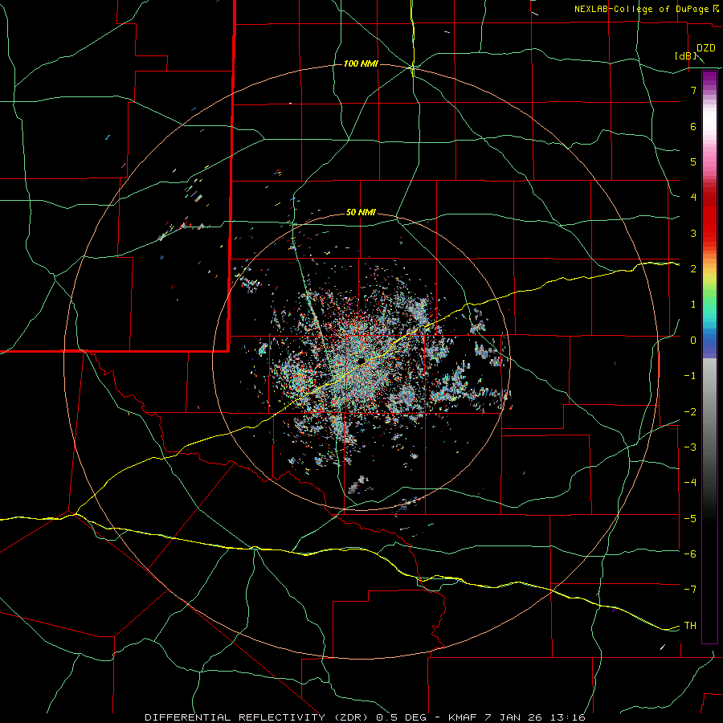
Task: Click the positive 1 scale value
Action: 693,304
